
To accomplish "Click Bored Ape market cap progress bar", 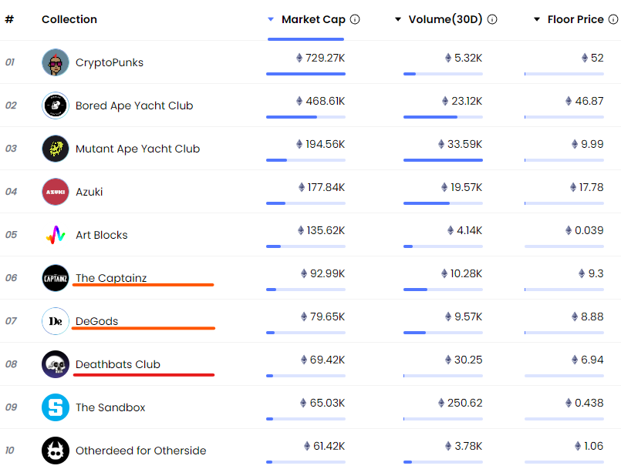I will coord(305,117).
